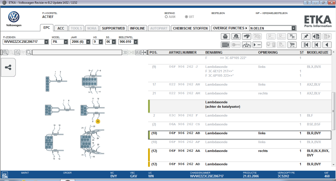336x181 pixels.
Task: Switch to the EPC tab
Action: [47, 28]
